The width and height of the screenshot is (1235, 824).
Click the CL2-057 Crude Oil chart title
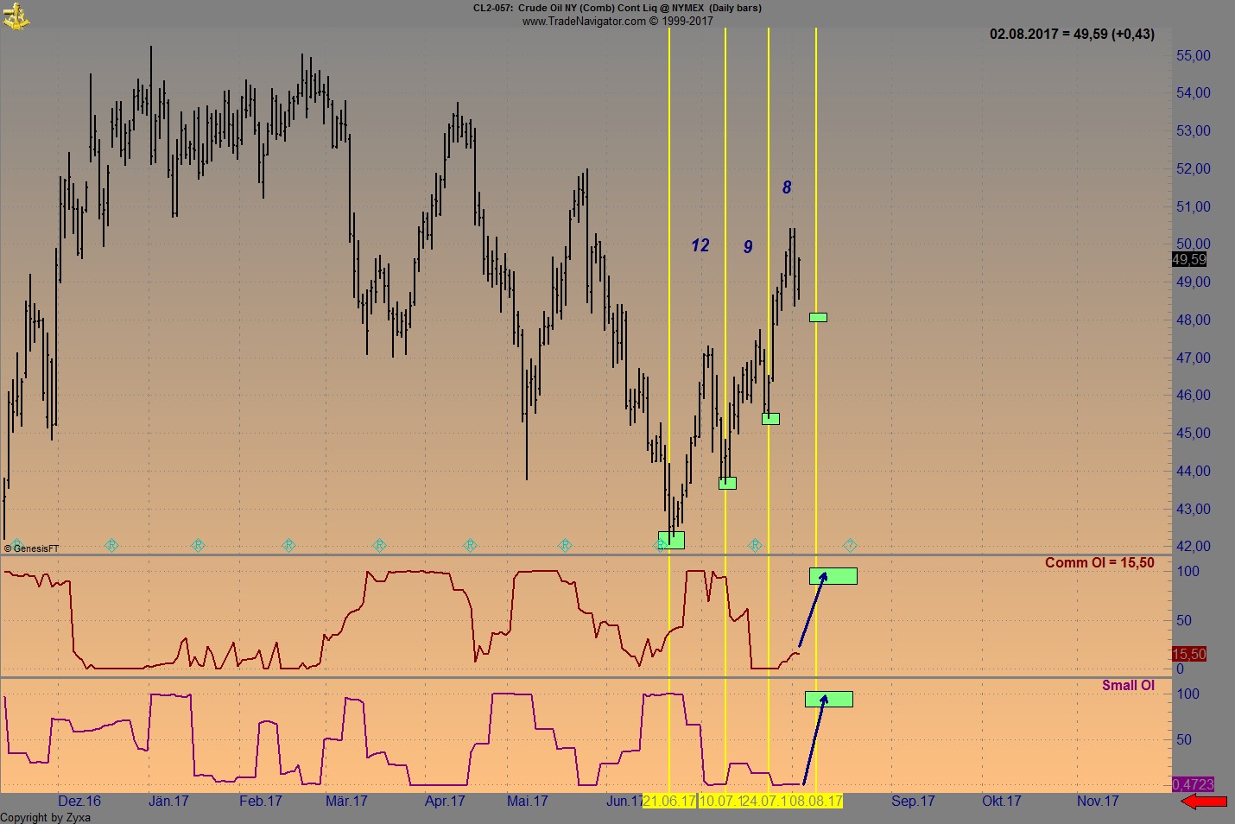[x=617, y=8]
